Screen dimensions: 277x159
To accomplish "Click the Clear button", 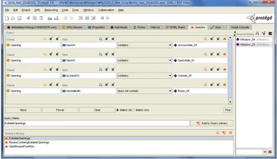I will coord(97,110).
